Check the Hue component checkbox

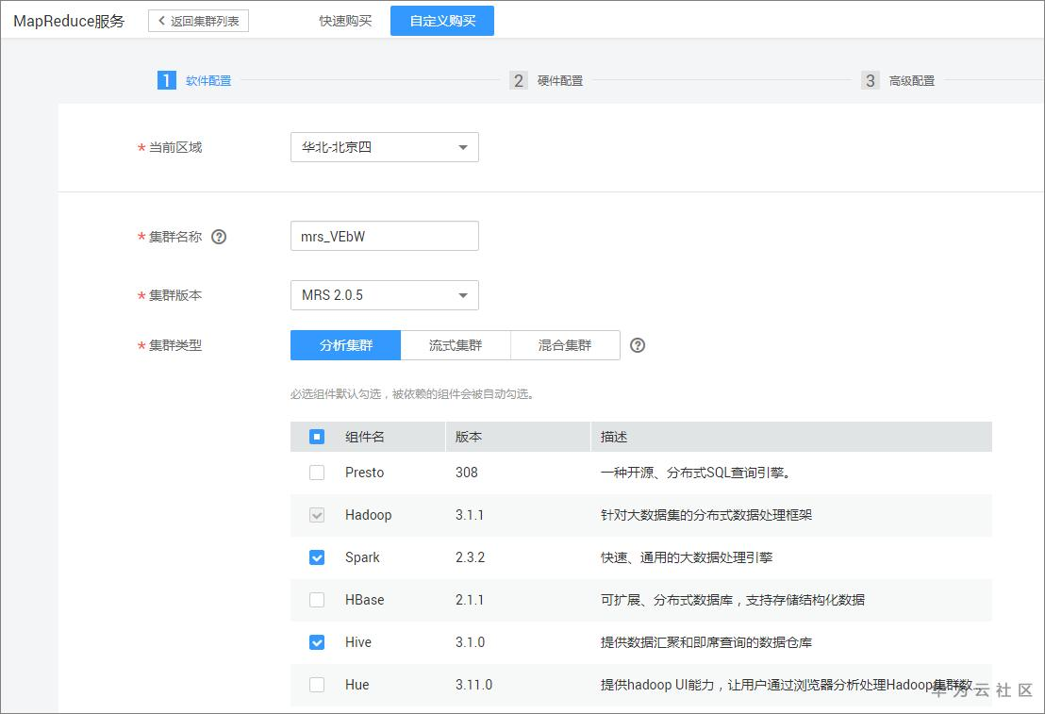click(x=317, y=685)
